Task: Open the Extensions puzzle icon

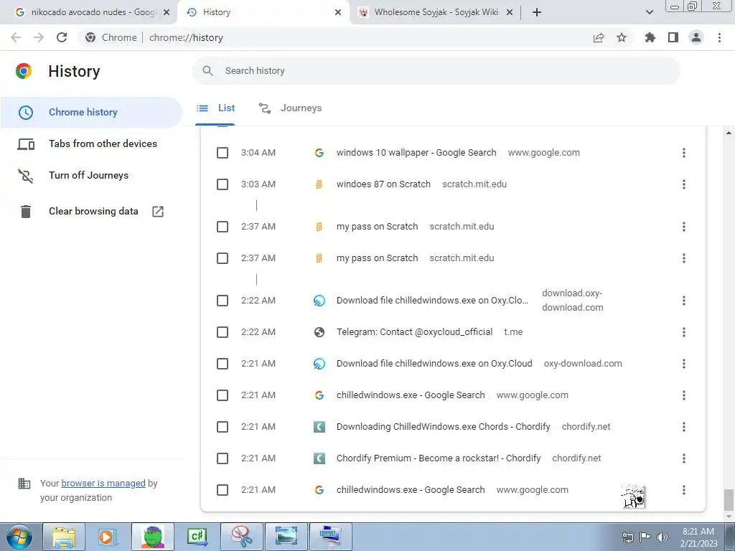Action: [x=650, y=37]
